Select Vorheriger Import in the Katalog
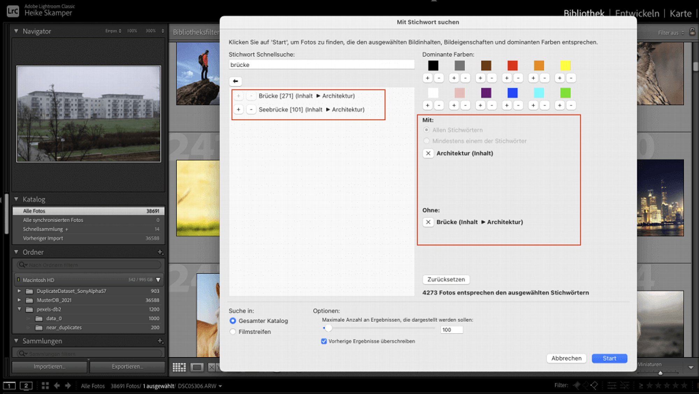This screenshot has height=394, width=699. pyautogui.click(x=88, y=238)
